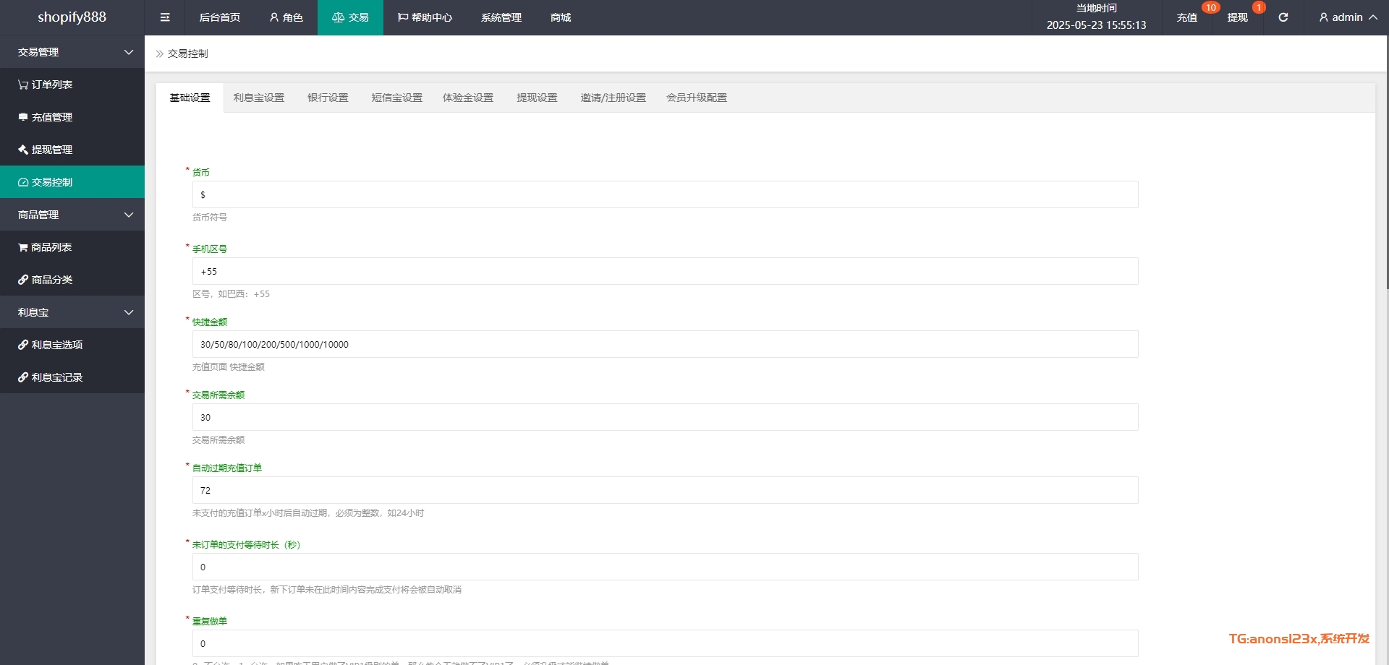The width and height of the screenshot is (1389, 665).
Task: Switch to the 会员升级配置 tab
Action: tap(697, 98)
